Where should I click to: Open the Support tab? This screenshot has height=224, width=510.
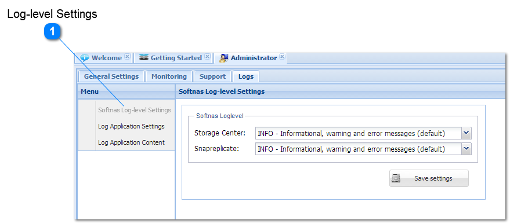tap(213, 76)
